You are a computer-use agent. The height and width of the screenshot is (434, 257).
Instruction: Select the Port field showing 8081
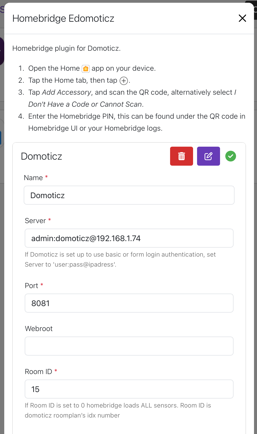tap(129, 303)
